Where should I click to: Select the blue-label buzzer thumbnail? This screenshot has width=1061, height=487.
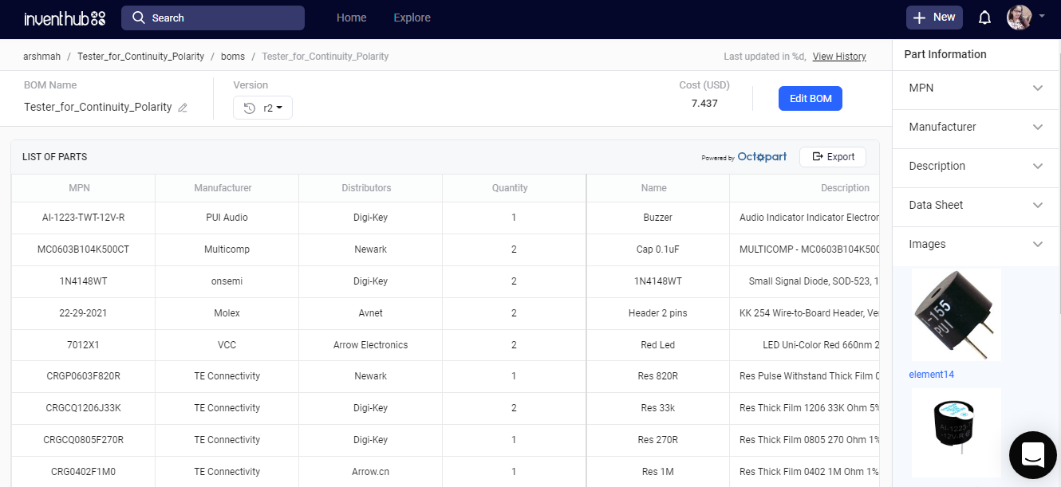[x=955, y=434]
